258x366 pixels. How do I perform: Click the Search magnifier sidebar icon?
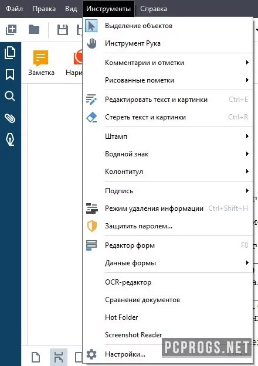click(x=10, y=96)
